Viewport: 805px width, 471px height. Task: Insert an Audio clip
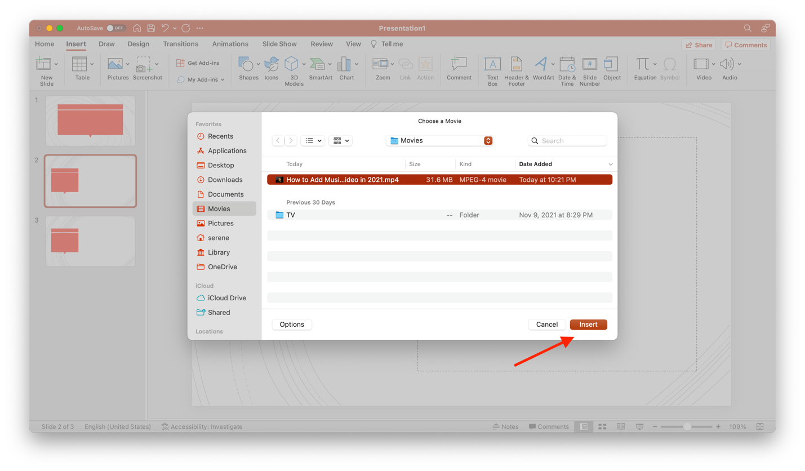point(729,68)
